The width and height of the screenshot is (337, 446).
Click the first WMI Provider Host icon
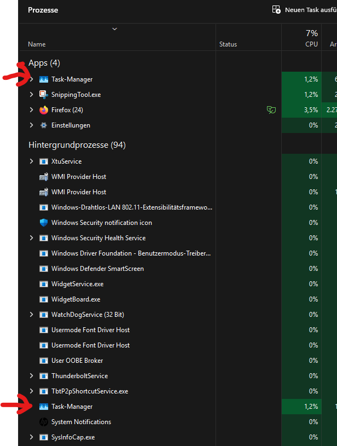click(44, 177)
